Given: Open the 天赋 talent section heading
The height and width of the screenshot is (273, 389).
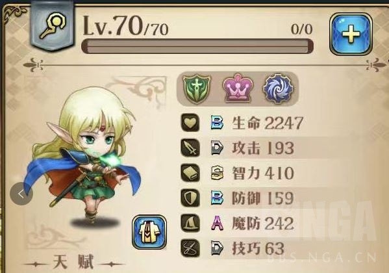Looking at the screenshot, I should [x=73, y=263].
